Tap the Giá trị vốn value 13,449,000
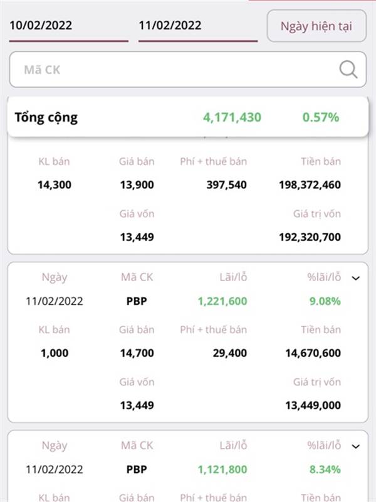This screenshot has width=376, height=502. click(313, 405)
